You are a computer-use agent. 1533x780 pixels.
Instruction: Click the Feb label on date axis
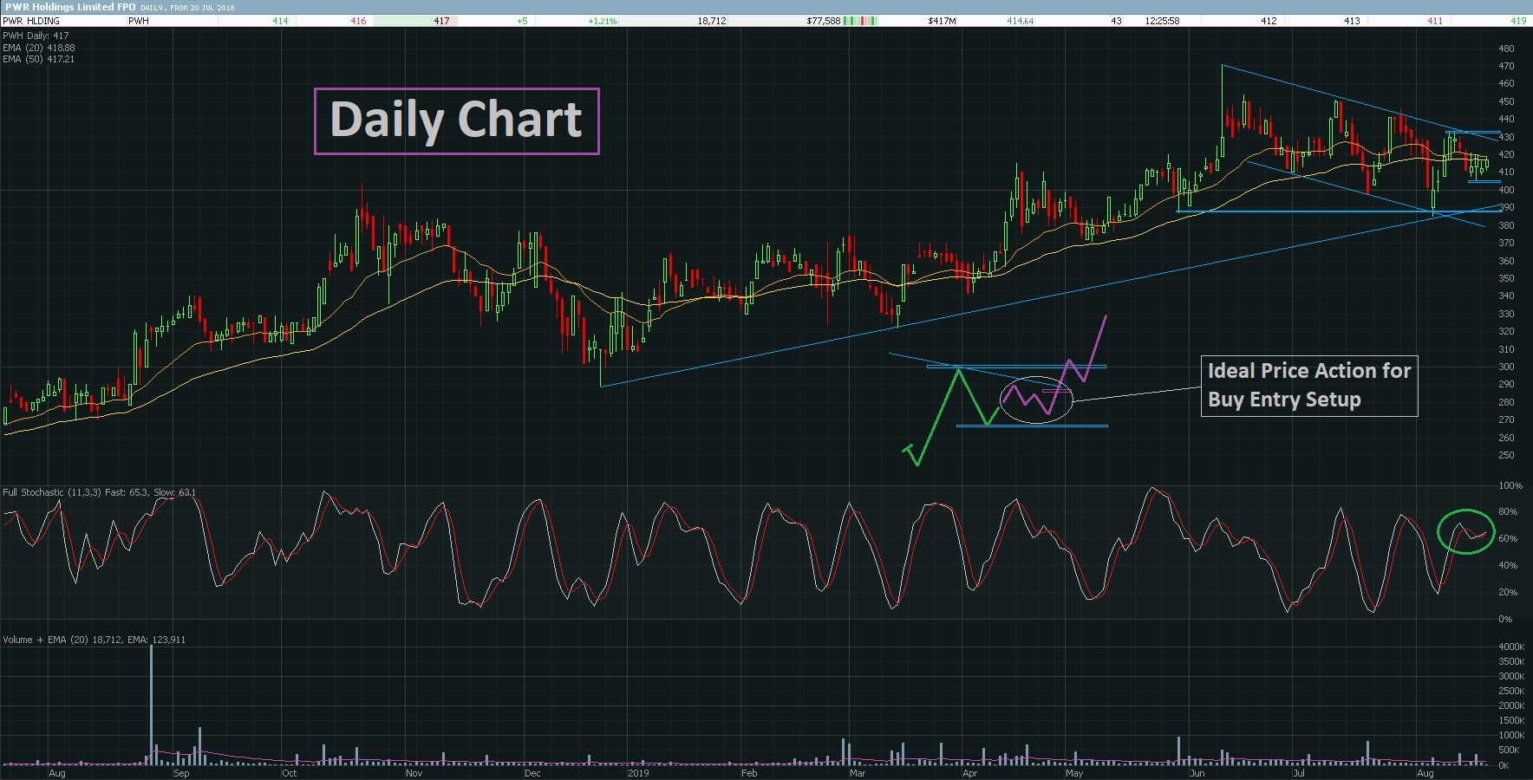pos(748,773)
